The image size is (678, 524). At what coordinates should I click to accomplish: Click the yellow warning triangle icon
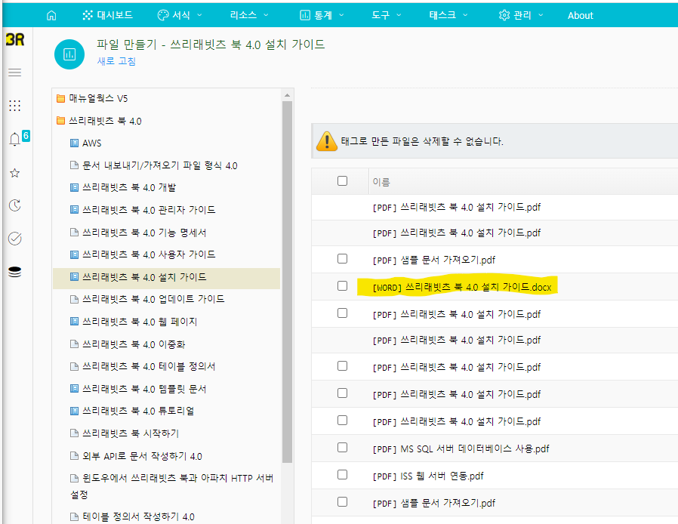[327, 141]
